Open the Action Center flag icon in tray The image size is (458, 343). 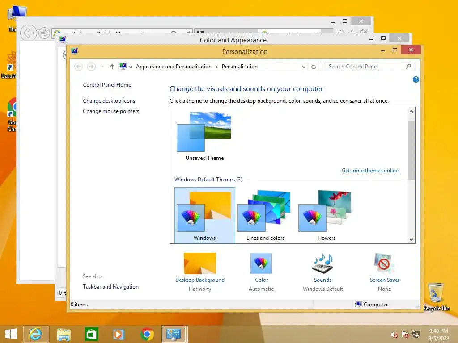pos(405,335)
